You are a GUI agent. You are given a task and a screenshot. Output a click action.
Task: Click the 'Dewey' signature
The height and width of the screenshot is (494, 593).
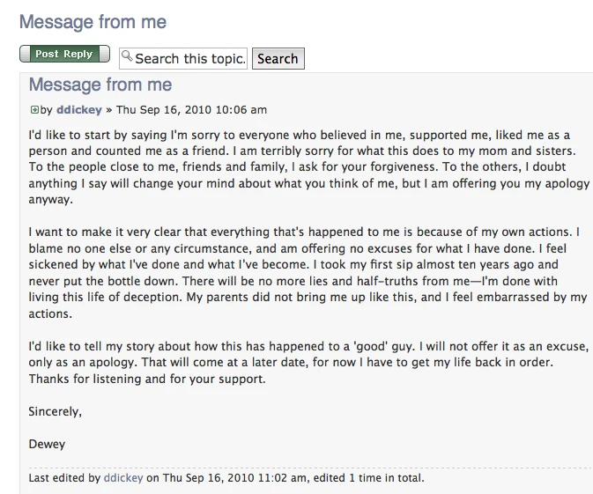pos(47,445)
